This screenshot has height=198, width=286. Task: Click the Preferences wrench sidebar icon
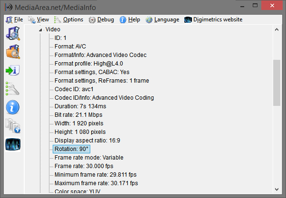click(12, 88)
